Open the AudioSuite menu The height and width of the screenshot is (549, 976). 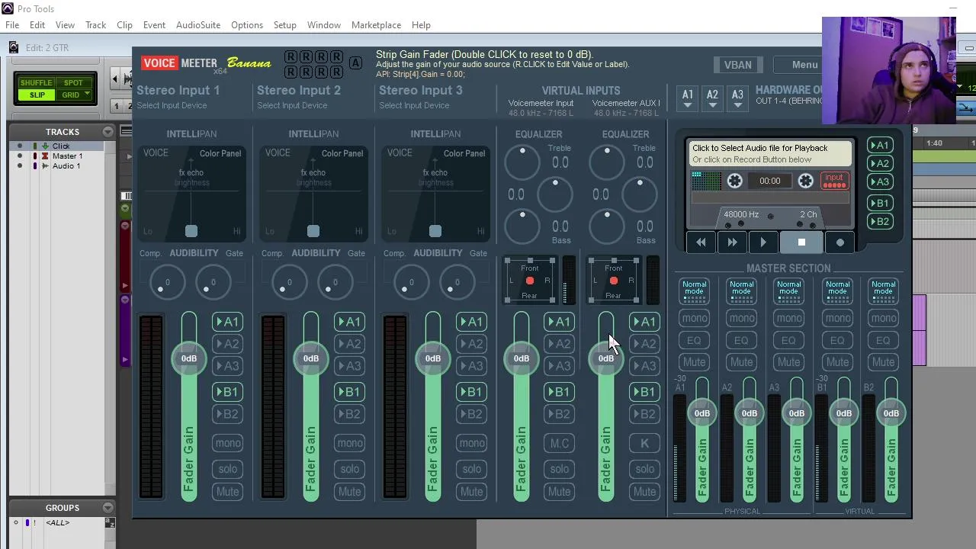[x=198, y=25]
